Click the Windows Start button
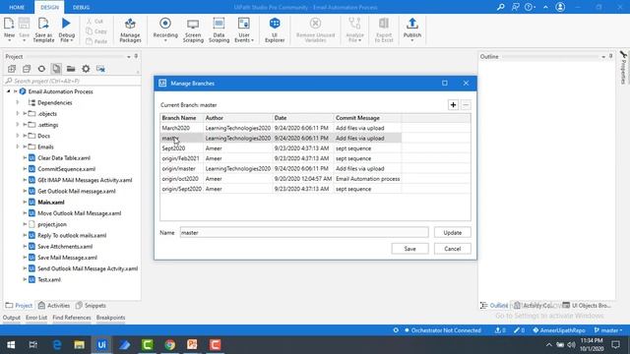This screenshot has height=354, width=630. pyautogui.click(x=11, y=345)
